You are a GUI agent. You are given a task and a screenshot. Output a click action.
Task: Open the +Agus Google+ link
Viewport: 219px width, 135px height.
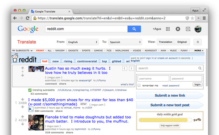[157, 29]
